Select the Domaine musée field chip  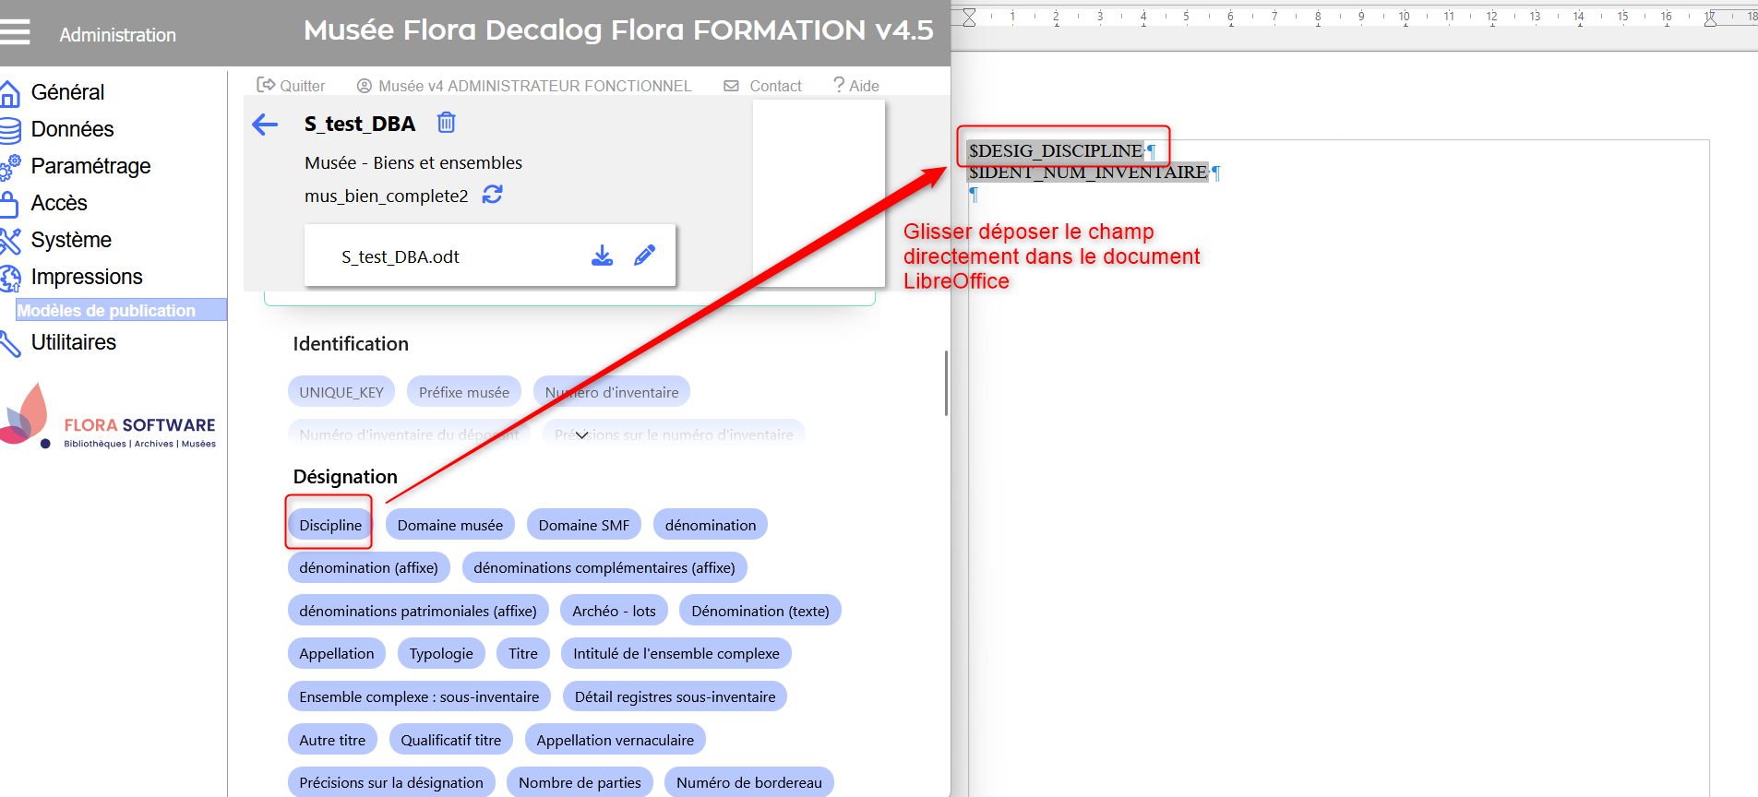coord(449,525)
